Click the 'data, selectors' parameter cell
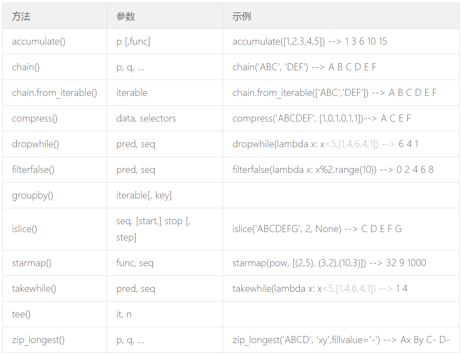The width and height of the screenshot is (461, 355). pyautogui.click(x=146, y=118)
